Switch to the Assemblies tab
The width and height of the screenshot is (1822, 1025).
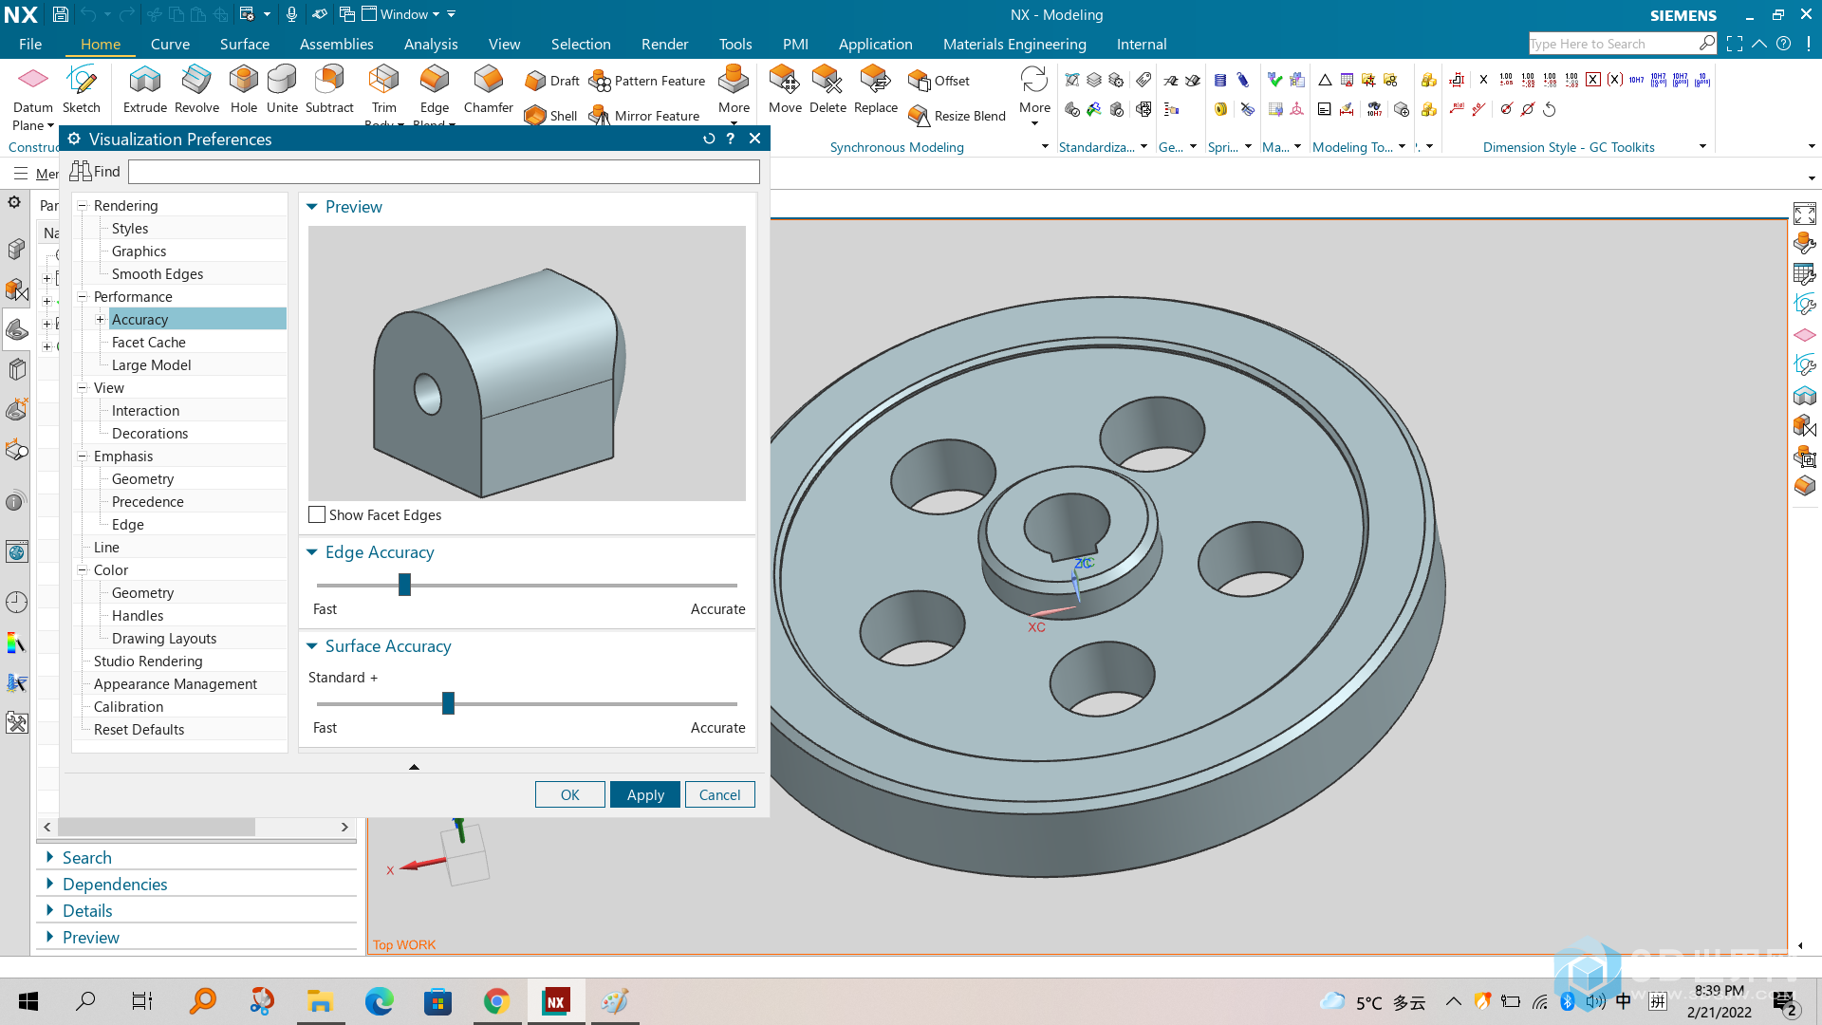click(x=337, y=44)
